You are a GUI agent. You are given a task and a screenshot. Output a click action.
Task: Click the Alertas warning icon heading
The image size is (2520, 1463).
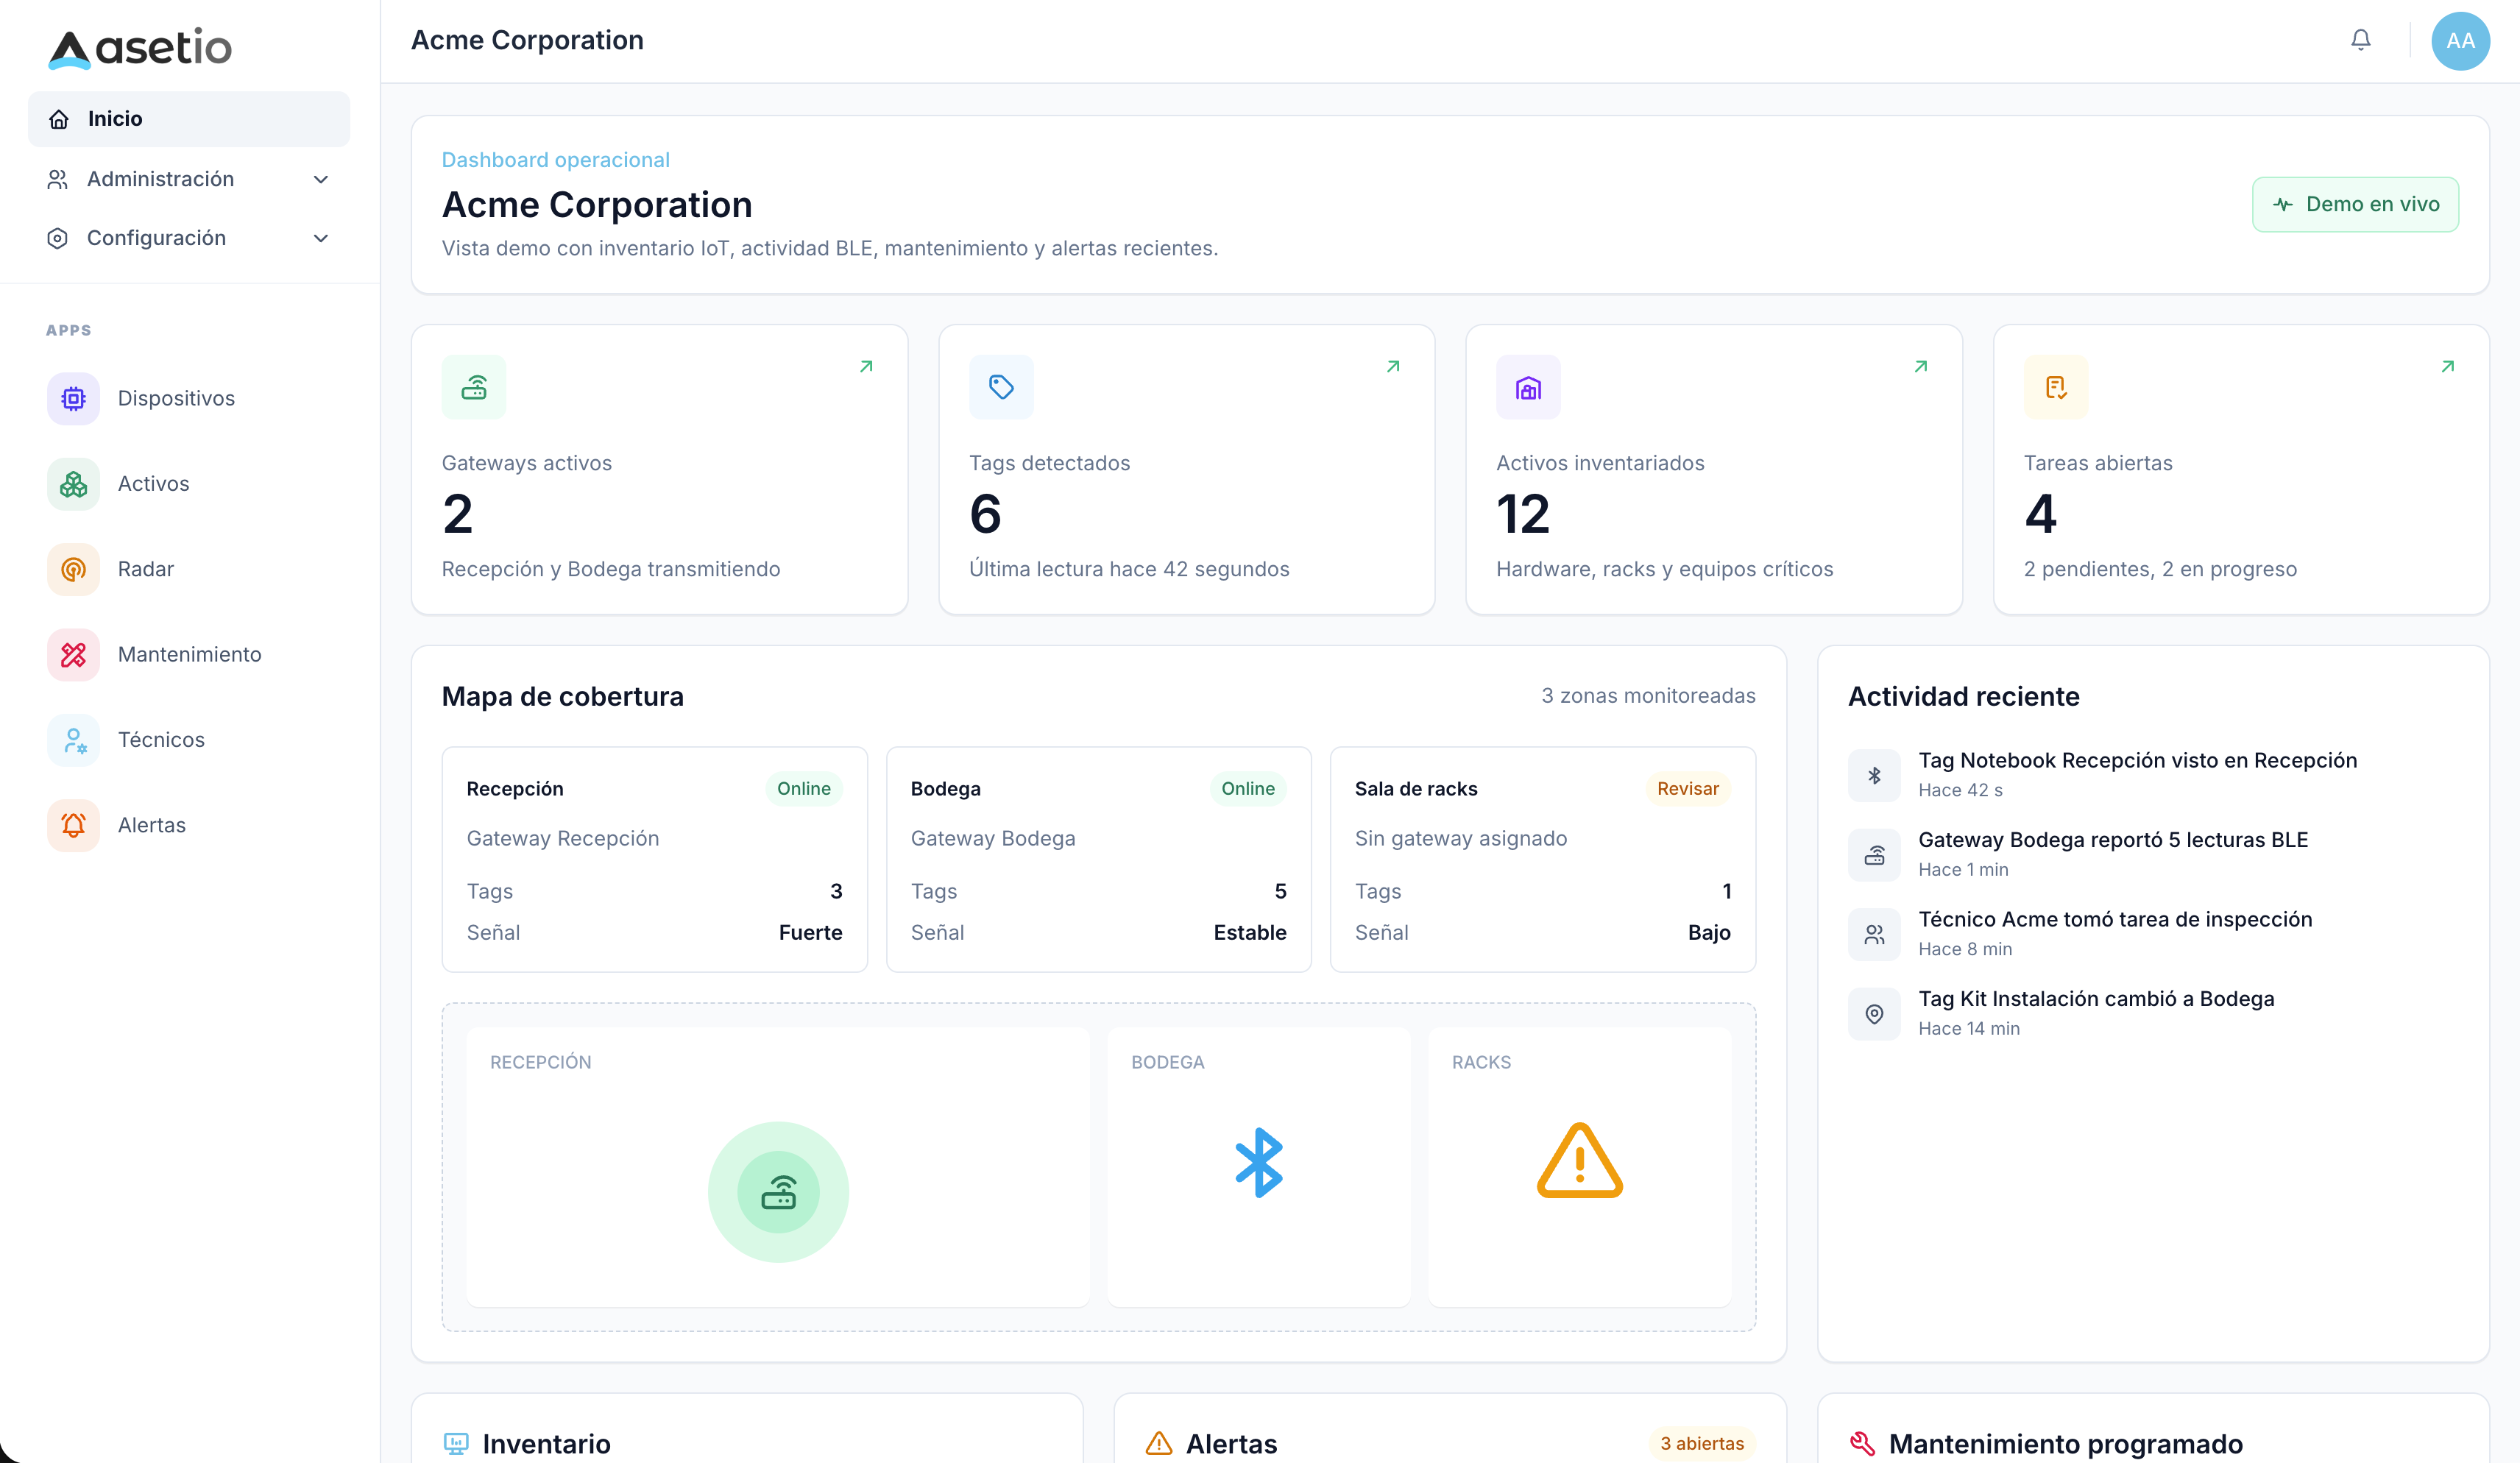click(1159, 1443)
